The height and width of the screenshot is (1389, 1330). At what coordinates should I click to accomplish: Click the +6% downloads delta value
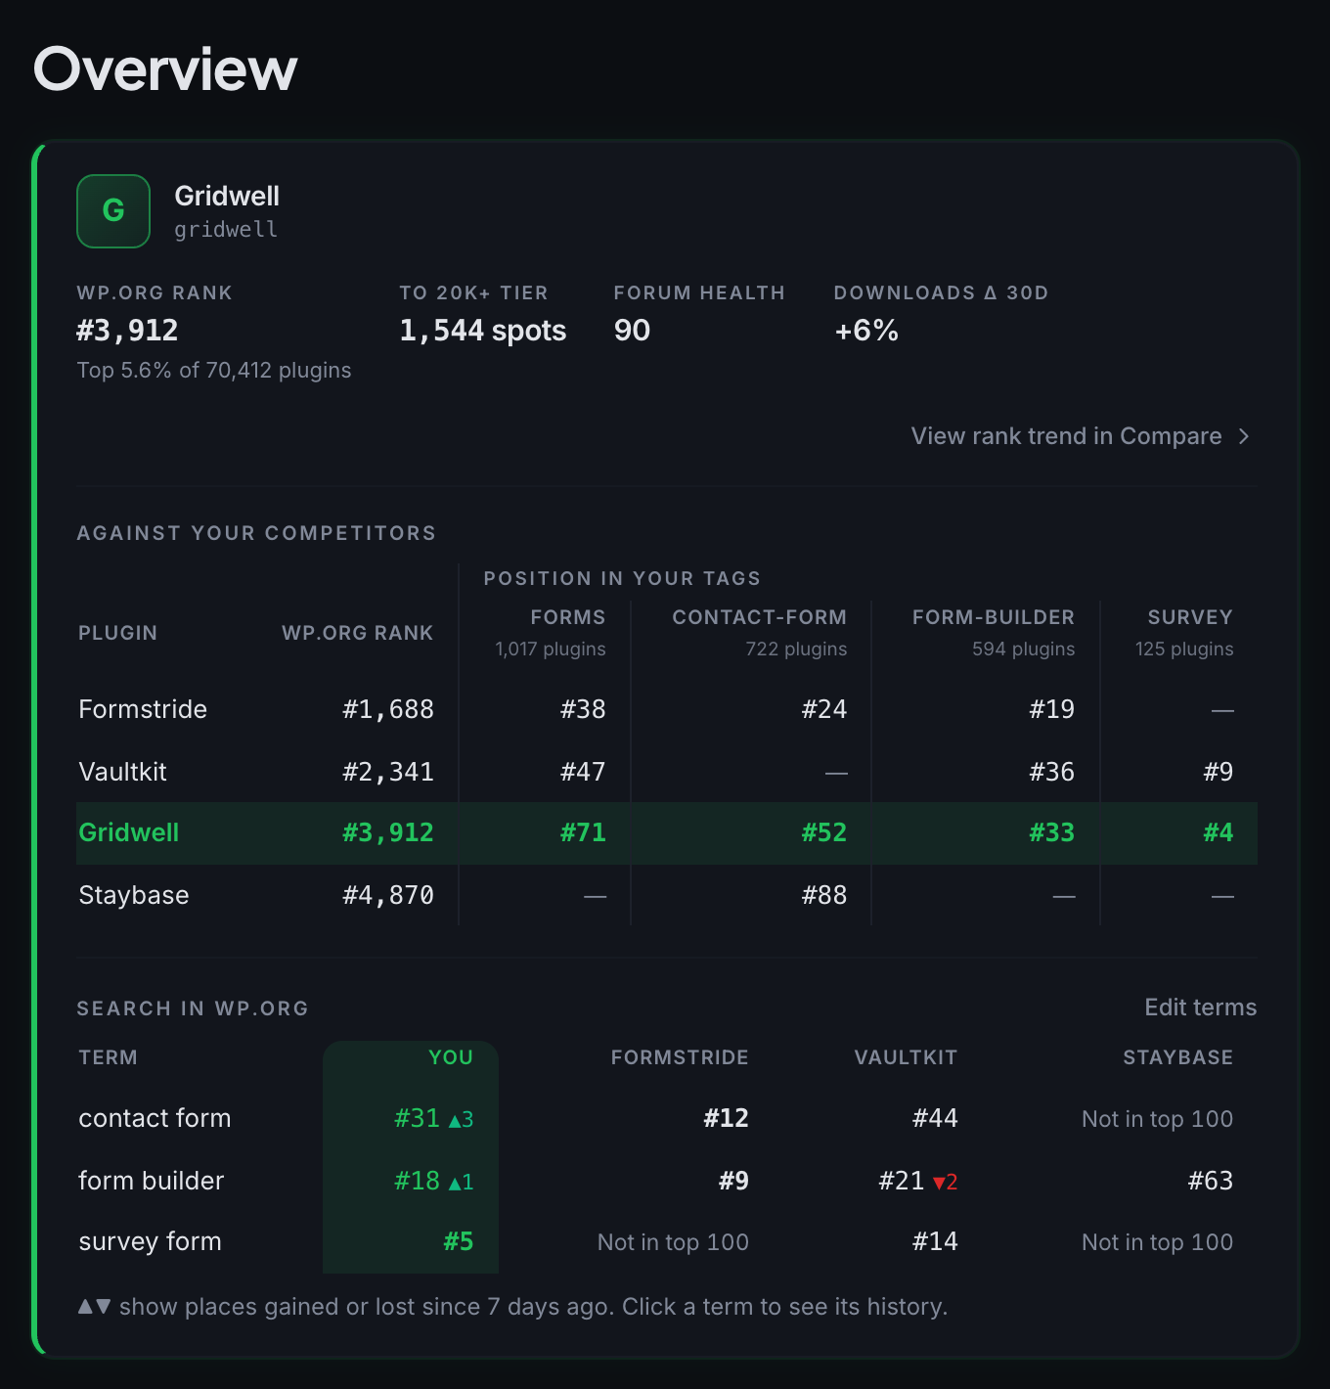point(865,331)
